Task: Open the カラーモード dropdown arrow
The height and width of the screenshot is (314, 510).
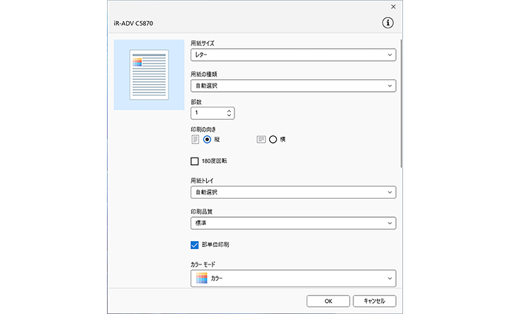Action: click(390, 279)
